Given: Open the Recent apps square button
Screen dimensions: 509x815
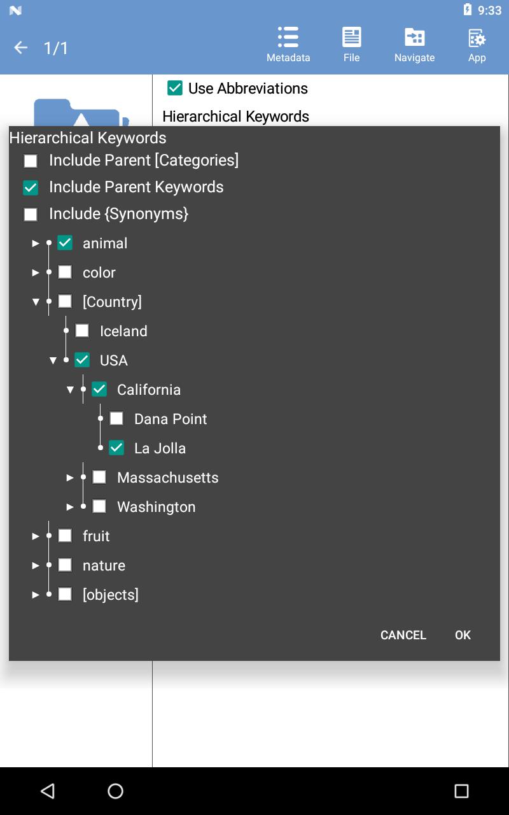Looking at the screenshot, I should pyautogui.click(x=461, y=791).
